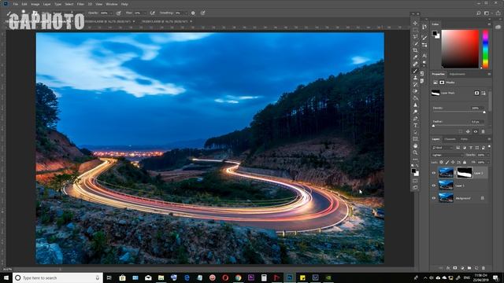Image resolution: width=504 pixels, height=283 pixels.
Task: Add layer style with fx icon
Action: click(448, 268)
